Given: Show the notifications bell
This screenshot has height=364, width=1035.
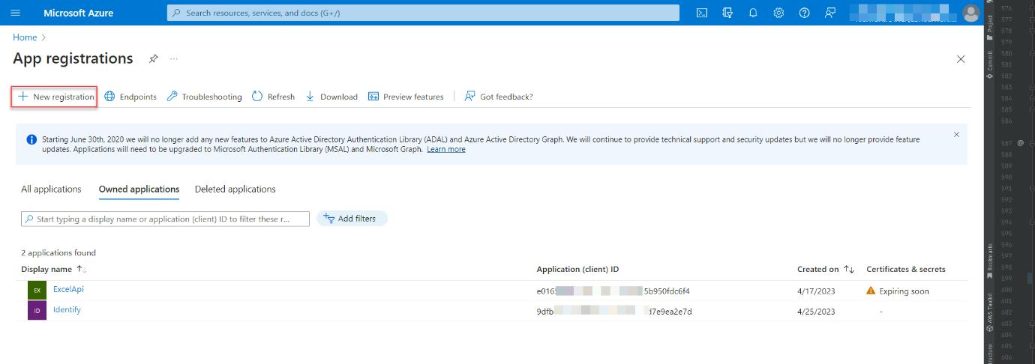Looking at the screenshot, I should [x=753, y=13].
